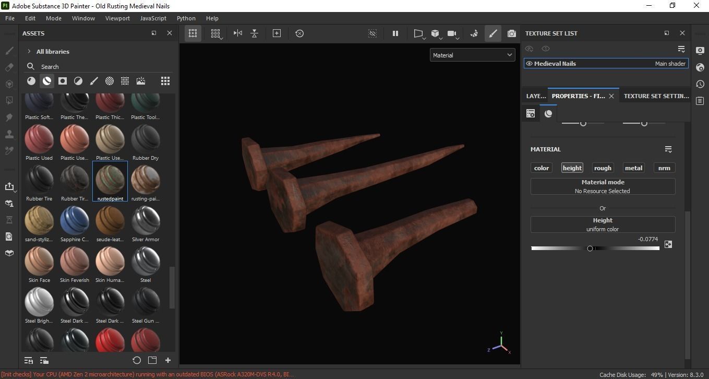The width and height of the screenshot is (709, 379).
Task: Filter assets by Filters icon
Action: (x=78, y=81)
